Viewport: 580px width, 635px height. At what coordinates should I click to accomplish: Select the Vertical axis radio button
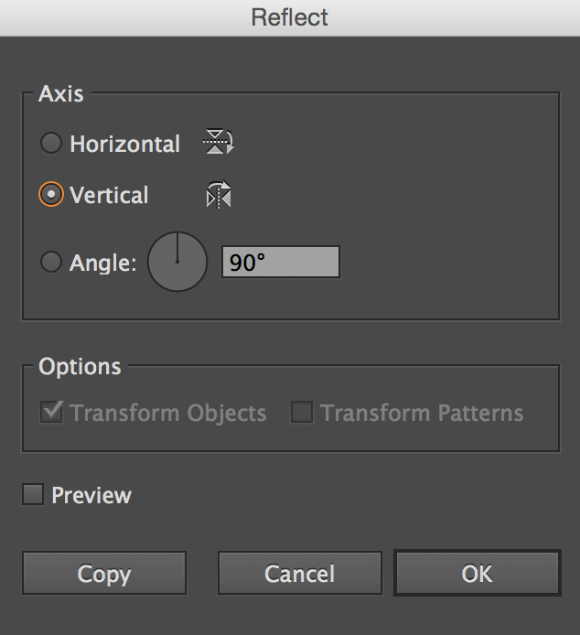[51, 195]
